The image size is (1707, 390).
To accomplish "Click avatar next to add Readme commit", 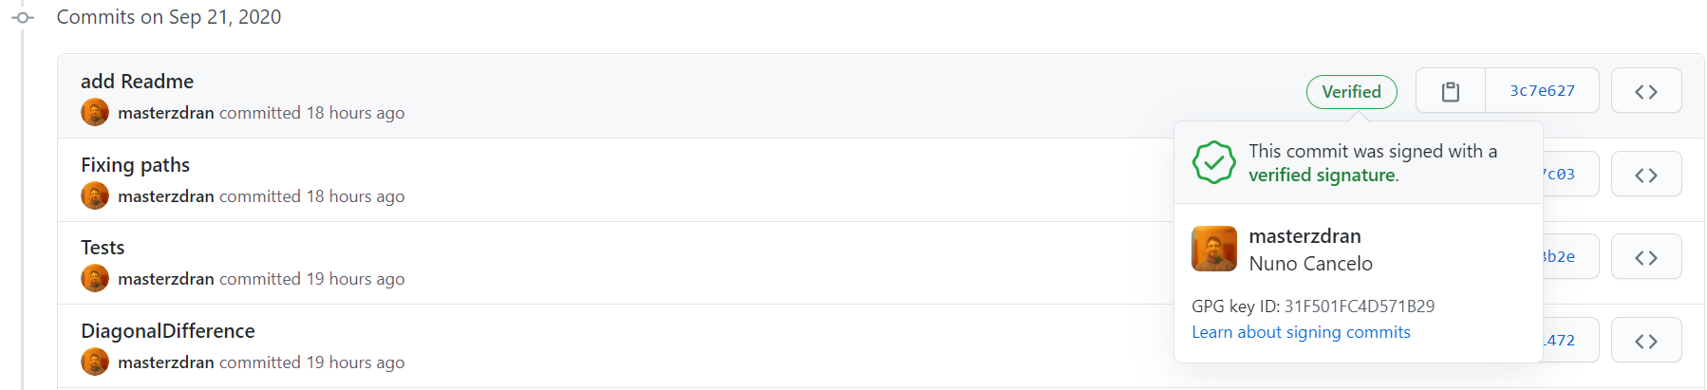I will pos(95,112).
